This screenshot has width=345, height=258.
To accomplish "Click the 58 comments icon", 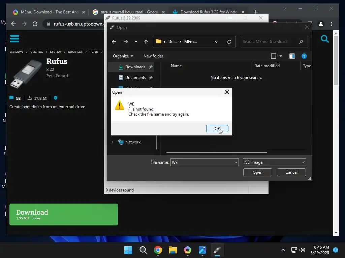I will [x=11, y=98].
